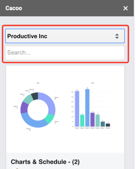Click the mint green donut chart segment
This screenshot has height=169, width=136.
(50, 118)
